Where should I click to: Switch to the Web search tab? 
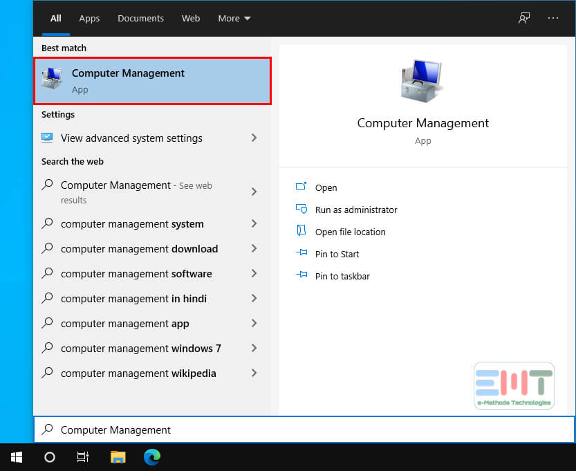pos(191,18)
